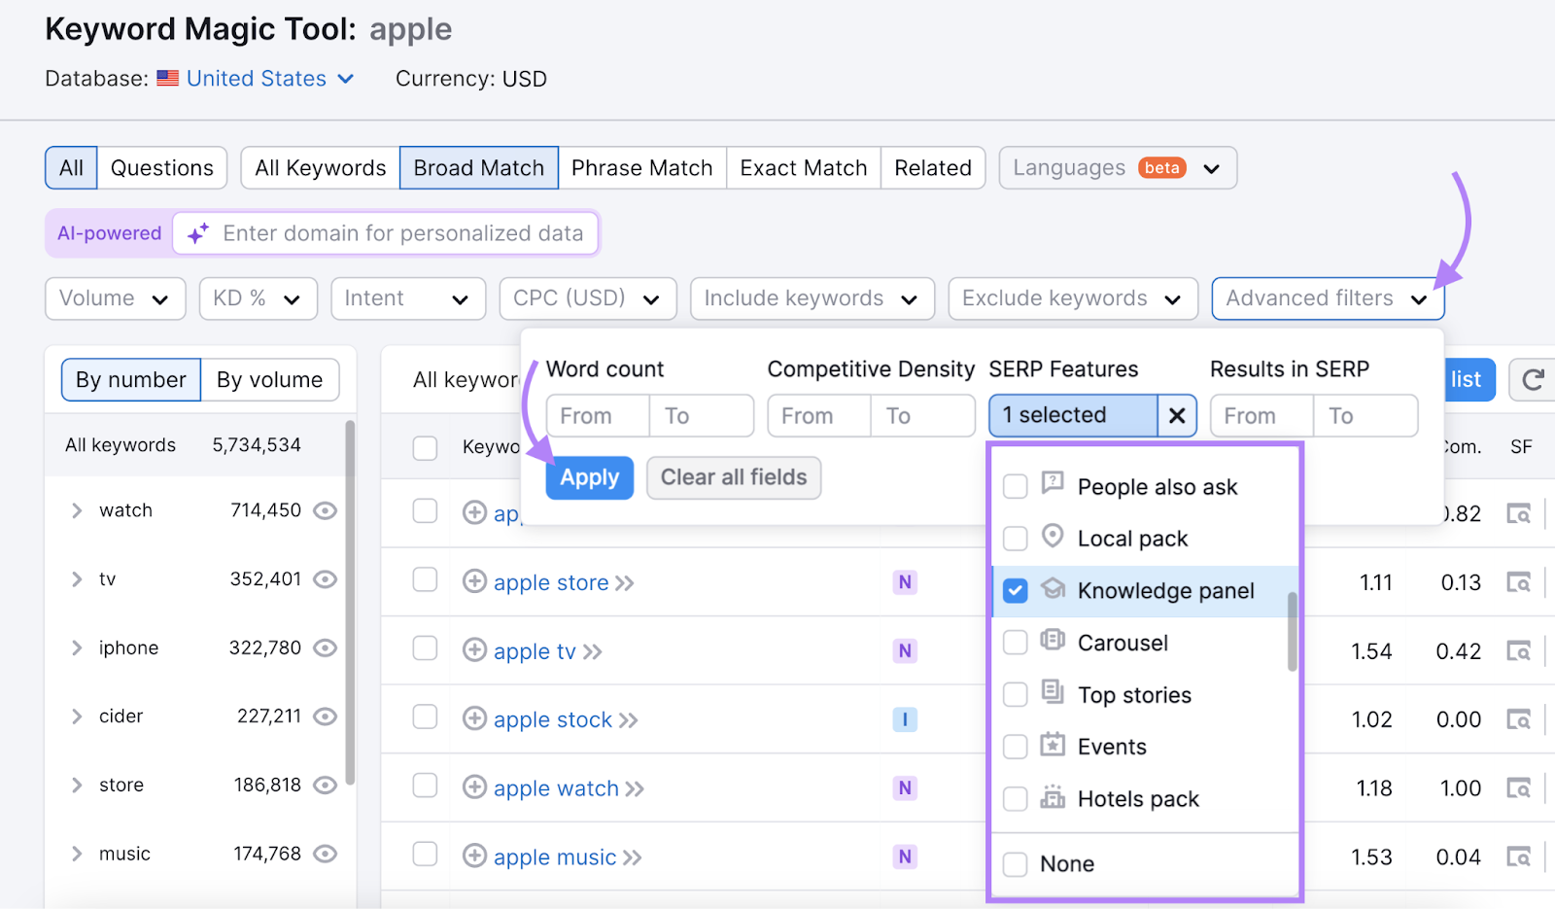
Task: Click X to clear selected SERP Features filter
Action: (1176, 415)
